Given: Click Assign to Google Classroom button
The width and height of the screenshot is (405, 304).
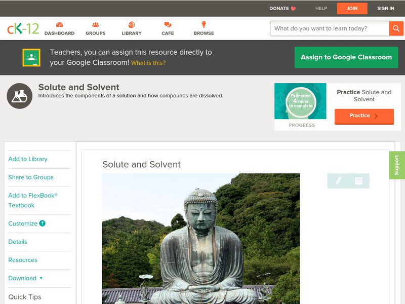Looking at the screenshot, I should [346, 57].
